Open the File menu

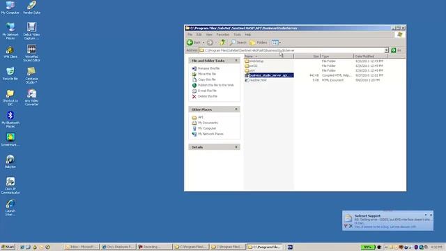click(190, 34)
